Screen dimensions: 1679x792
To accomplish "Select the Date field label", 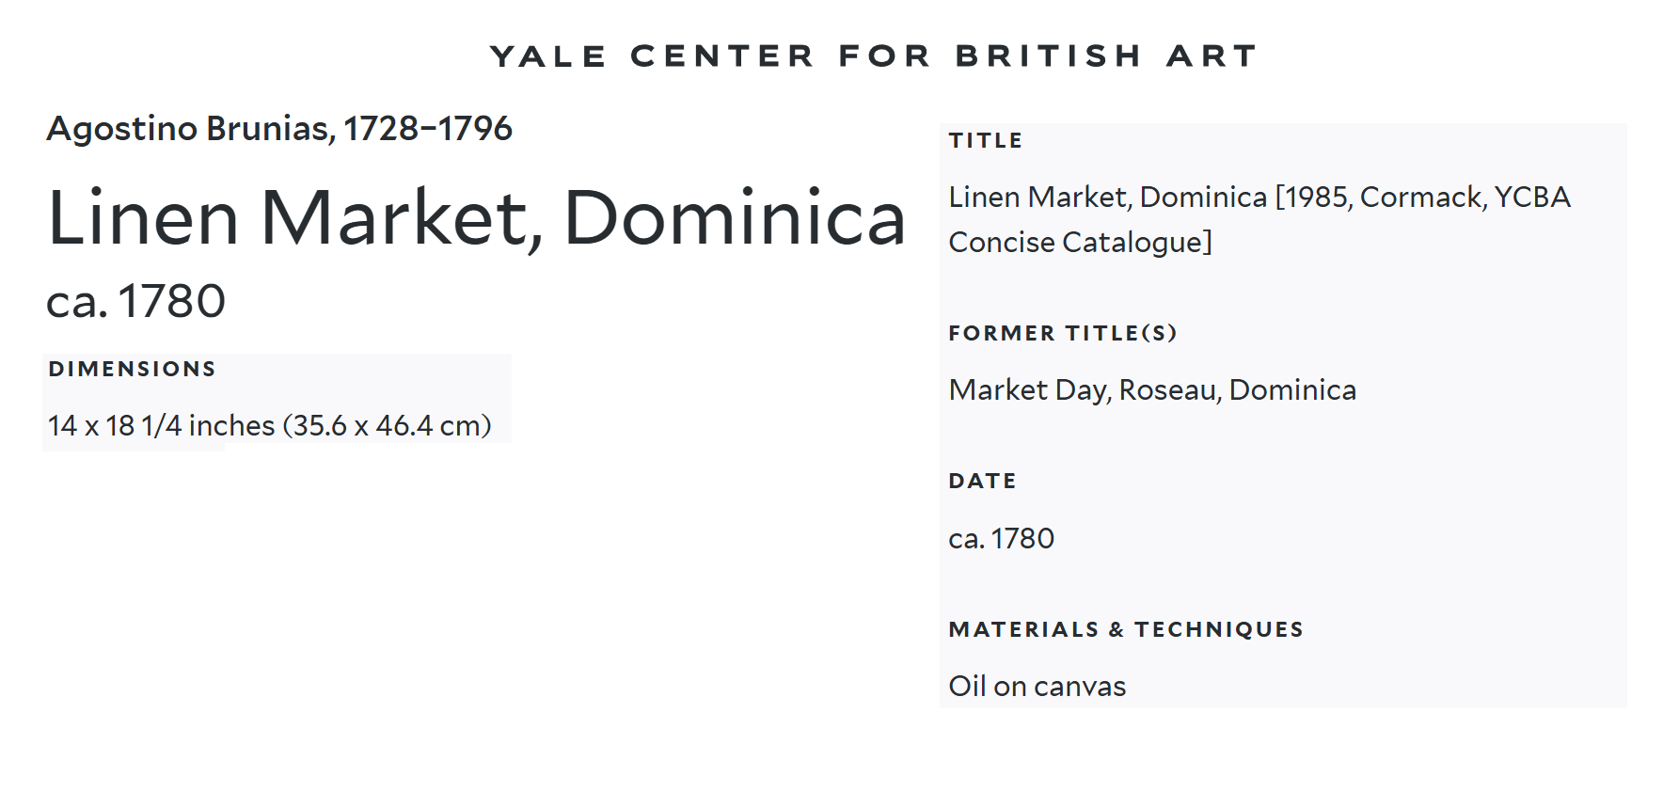I will (982, 482).
